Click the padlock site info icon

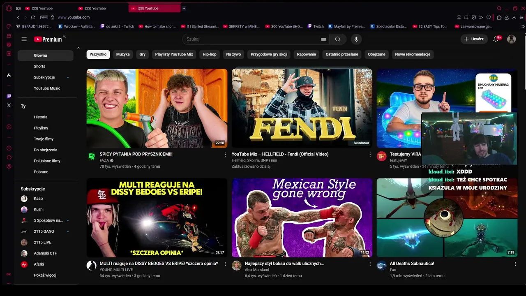pos(52,17)
